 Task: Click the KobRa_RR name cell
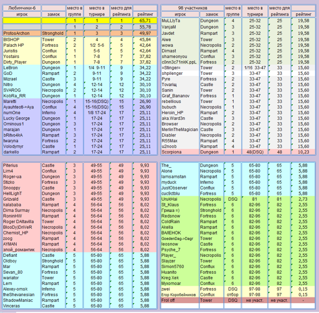pos(22,95)
